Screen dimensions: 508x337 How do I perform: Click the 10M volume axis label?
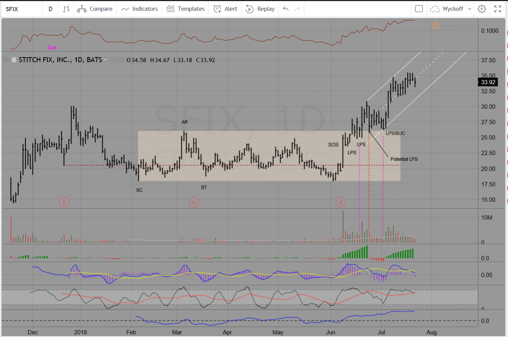point(487,218)
